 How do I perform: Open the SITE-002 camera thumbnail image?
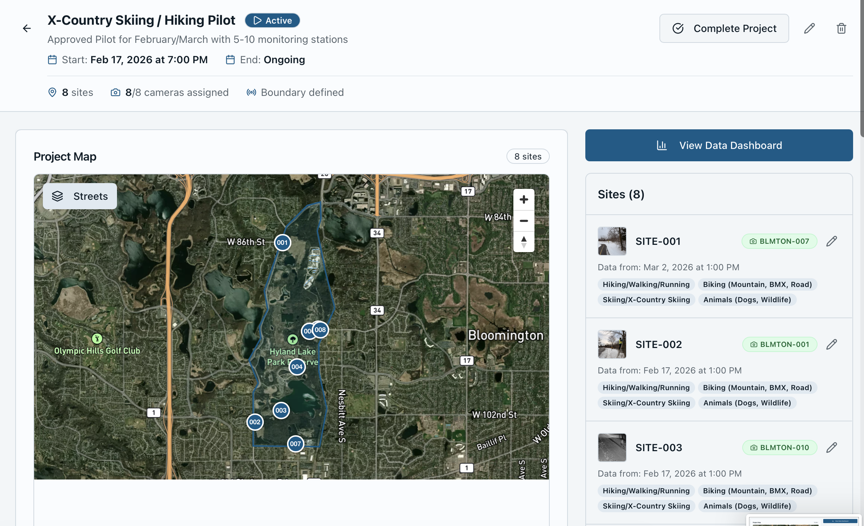(612, 344)
